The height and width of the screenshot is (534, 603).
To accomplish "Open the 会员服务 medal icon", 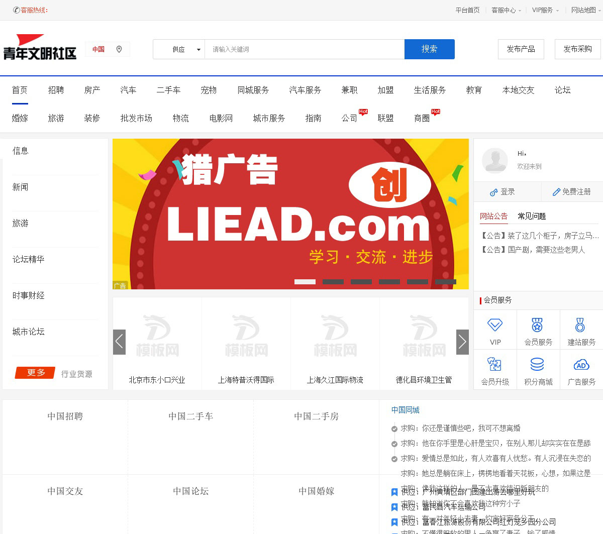I will pyautogui.click(x=538, y=325).
